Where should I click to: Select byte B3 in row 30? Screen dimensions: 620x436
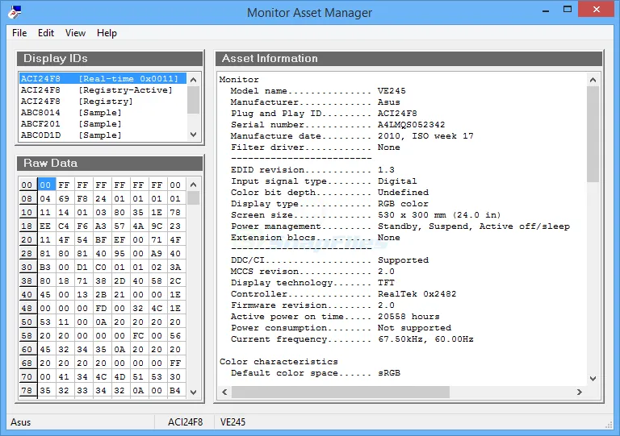(45, 267)
